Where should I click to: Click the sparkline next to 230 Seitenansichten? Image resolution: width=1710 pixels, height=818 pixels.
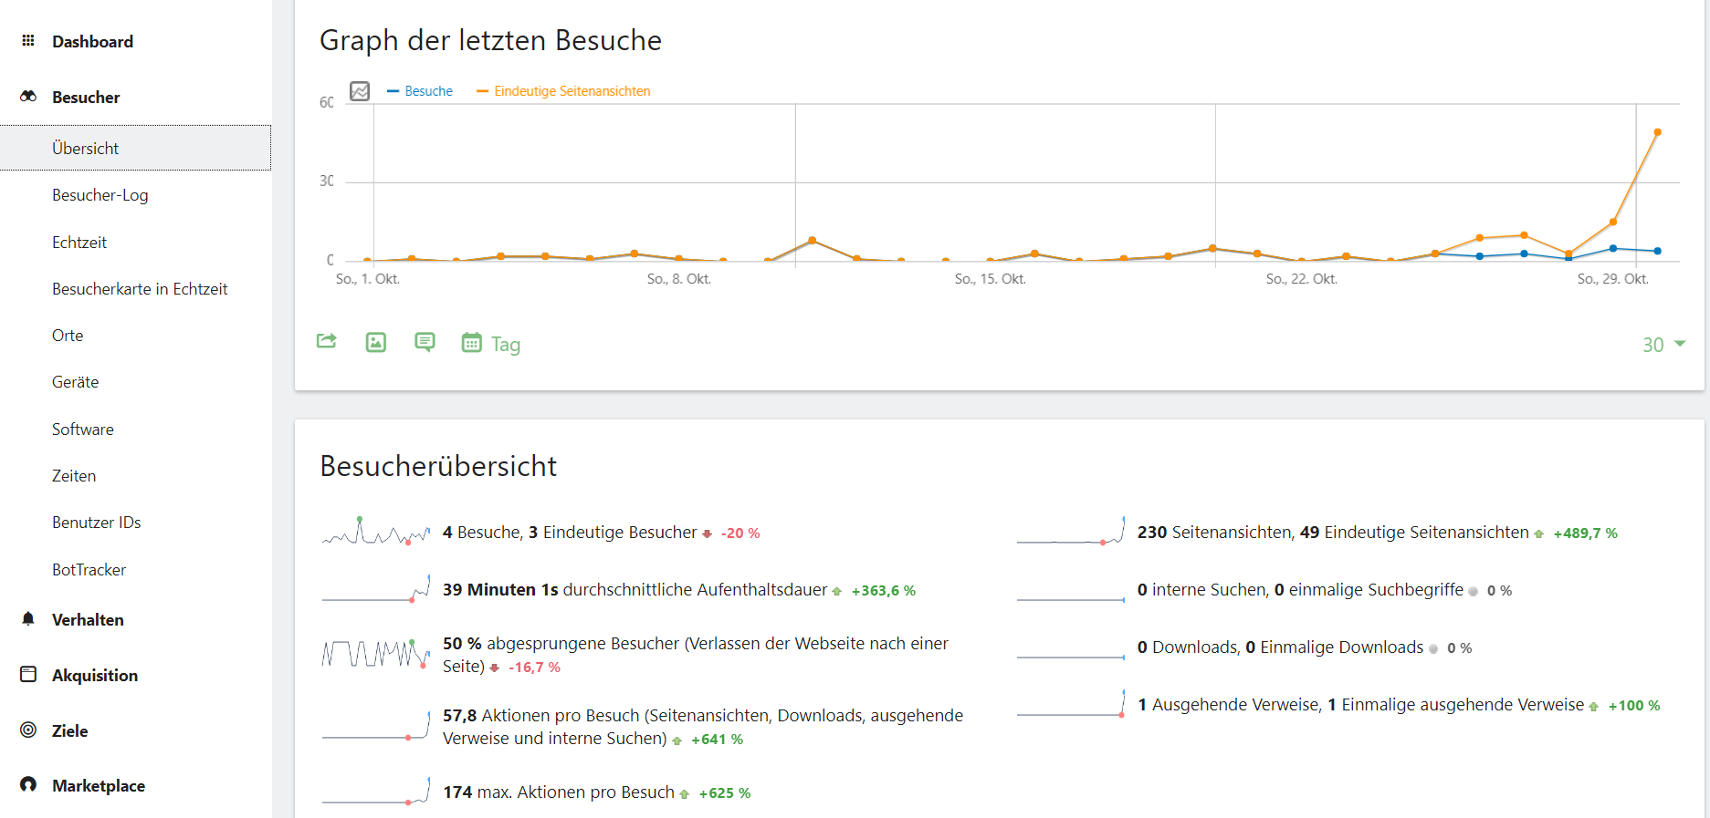point(1071,531)
